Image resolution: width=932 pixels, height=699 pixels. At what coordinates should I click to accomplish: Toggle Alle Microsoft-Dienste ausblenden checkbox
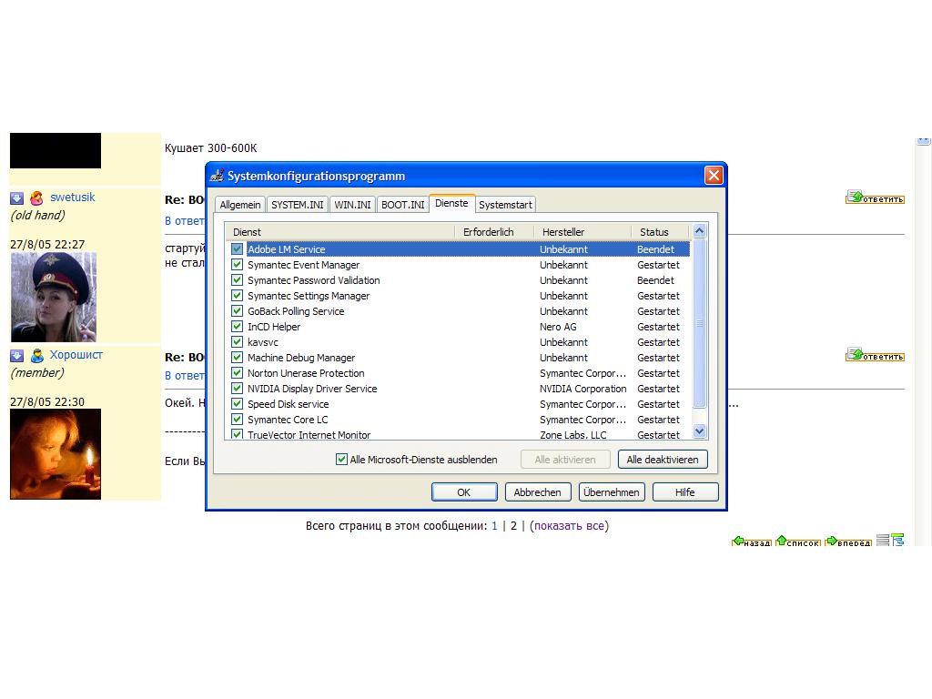342,460
